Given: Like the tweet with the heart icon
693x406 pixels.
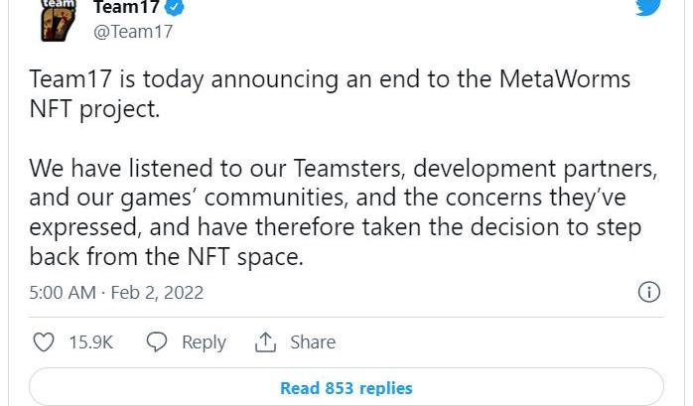Looking at the screenshot, I should (x=44, y=342).
